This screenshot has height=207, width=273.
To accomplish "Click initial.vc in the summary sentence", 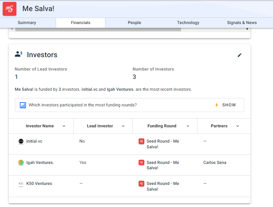I will pos(89,89).
